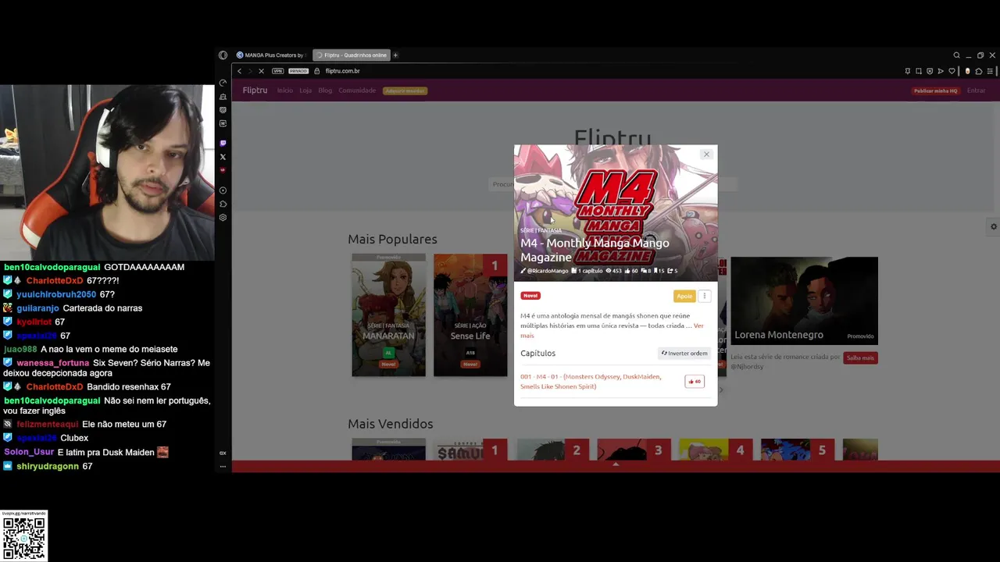This screenshot has width=1000, height=562.
Task: Open the Opera menu logo icon
Action: [223, 55]
